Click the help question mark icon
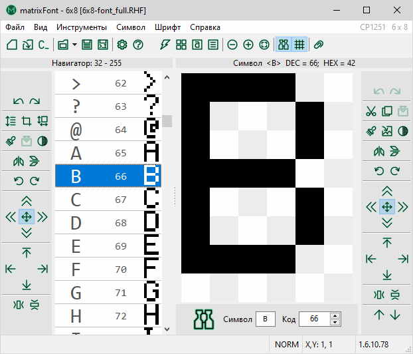413x354 pixels. [x=138, y=45]
